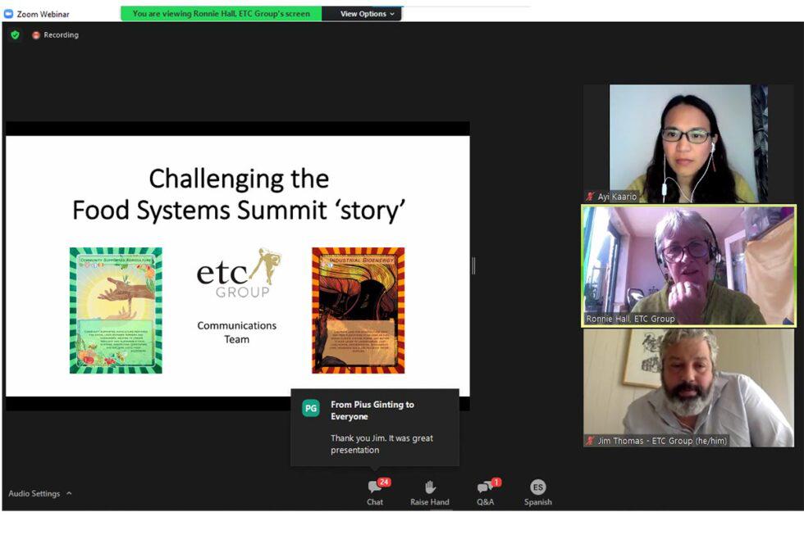804x535 pixels.
Task: Open the Q&A panel
Action: pos(485,492)
